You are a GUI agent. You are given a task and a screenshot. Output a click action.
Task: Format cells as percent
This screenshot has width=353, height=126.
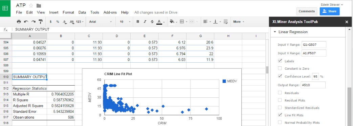58,22
